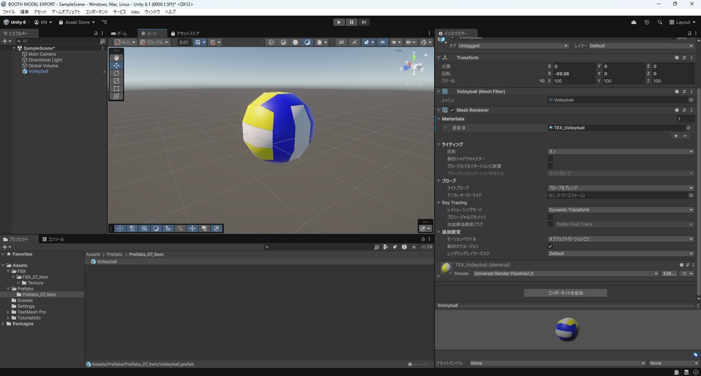Click the 0.01 grid snap field
701x376 pixels.
point(183,42)
